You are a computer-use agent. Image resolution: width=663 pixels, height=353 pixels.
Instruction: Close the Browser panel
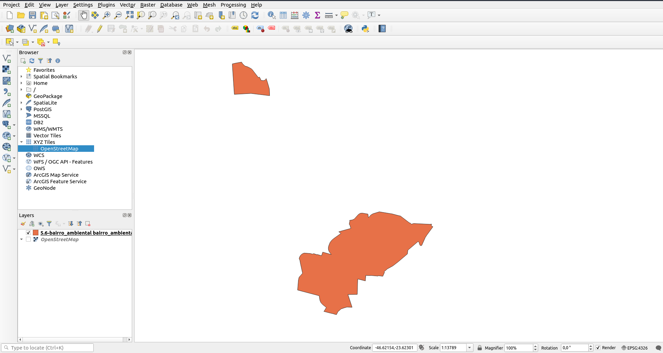coord(130,52)
